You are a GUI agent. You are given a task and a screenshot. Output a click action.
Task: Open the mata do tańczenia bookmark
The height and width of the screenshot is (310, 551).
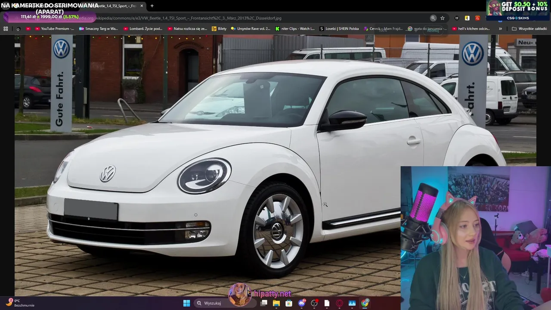tap(427, 29)
